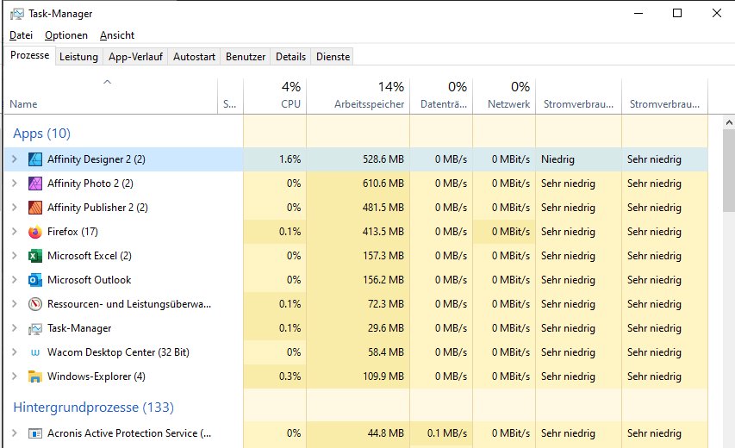Click the Windows-Explorer folder icon
This screenshot has width=735, height=448.
coord(35,376)
